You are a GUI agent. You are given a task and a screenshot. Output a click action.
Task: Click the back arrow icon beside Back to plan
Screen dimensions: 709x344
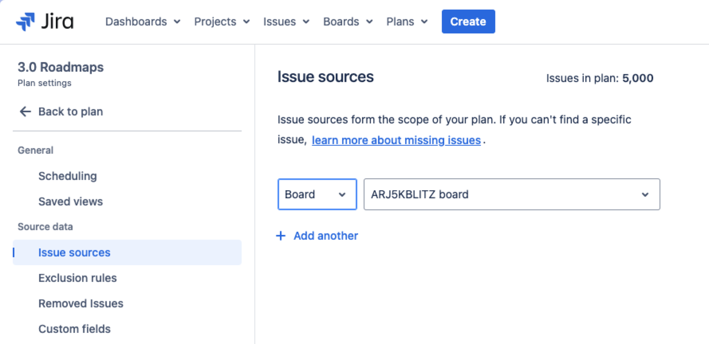pyautogui.click(x=25, y=111)
